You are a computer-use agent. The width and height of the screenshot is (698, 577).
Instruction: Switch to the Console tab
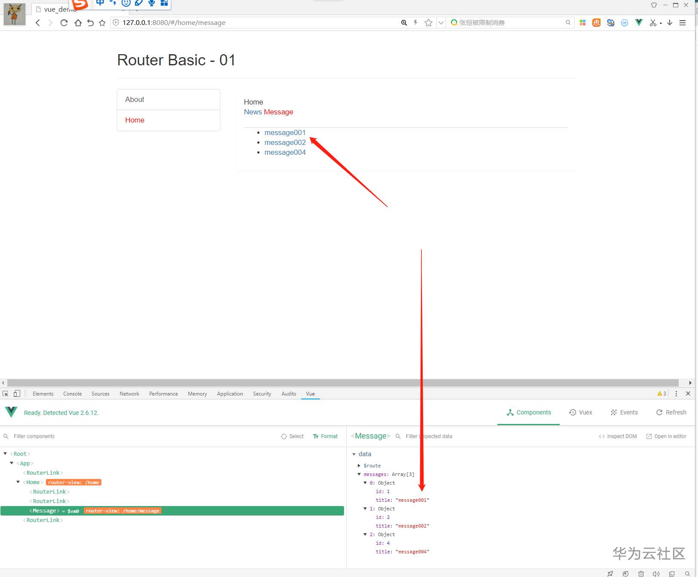[x=73, y=394]
